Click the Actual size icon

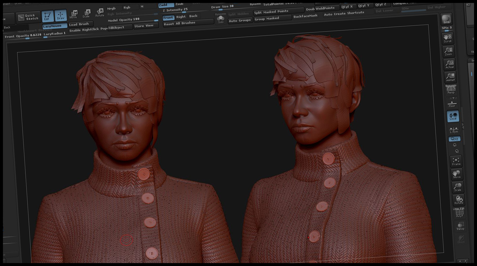(x=450, y=64)
